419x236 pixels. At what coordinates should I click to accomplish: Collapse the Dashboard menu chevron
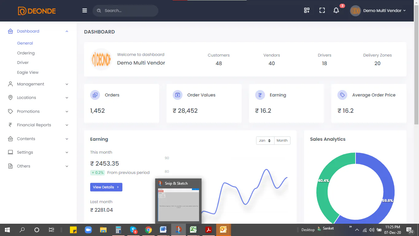pos(67,31)
